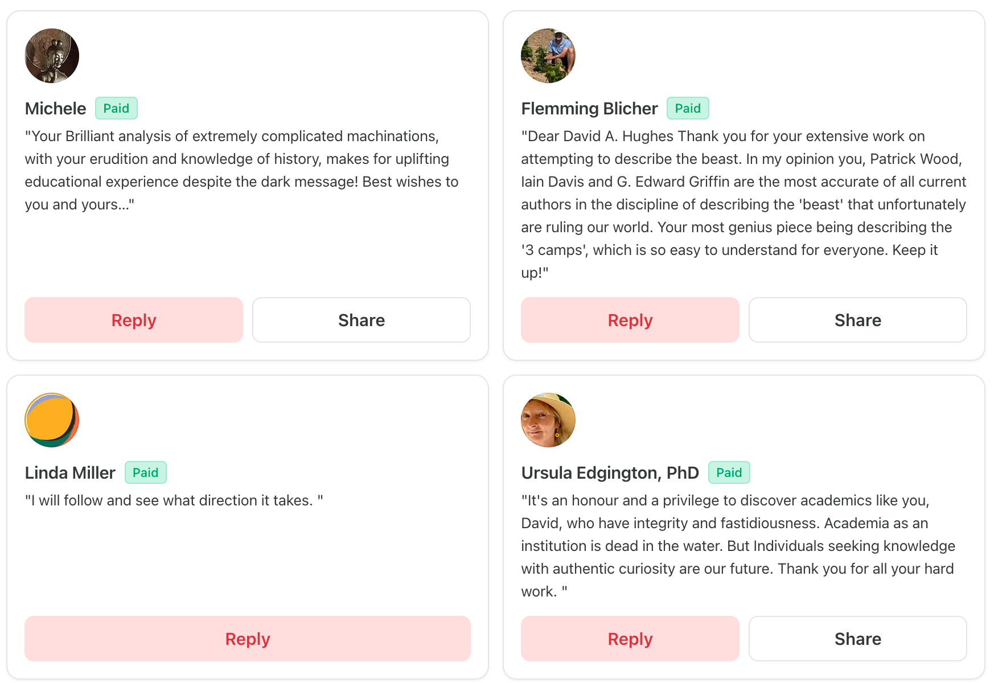Click the Paid badge next to Michele

click(x=116, y=108)
